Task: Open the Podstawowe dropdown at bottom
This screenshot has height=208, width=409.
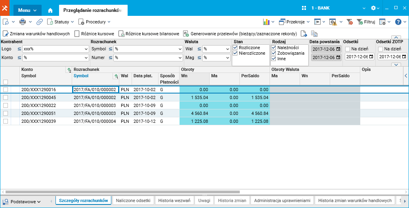Action: [x=22, y=202]
